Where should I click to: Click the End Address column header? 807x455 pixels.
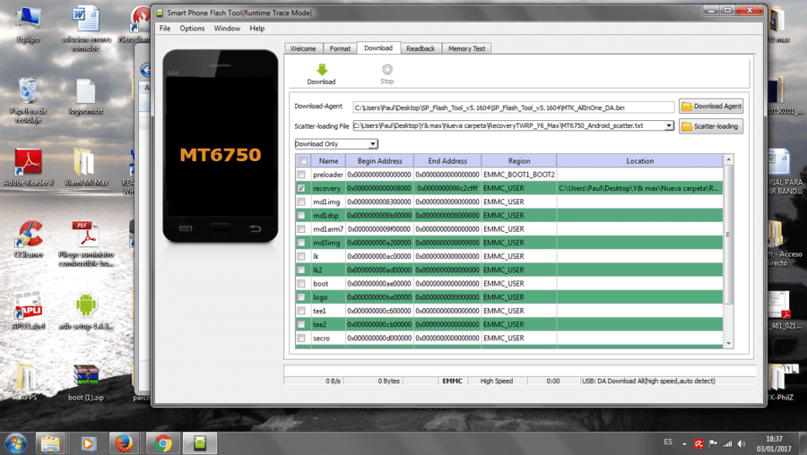(447, 161)
